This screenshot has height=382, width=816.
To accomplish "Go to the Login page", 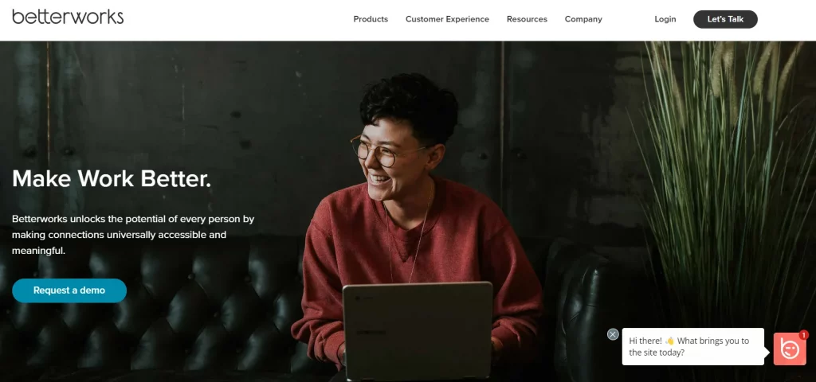I will (x=665, y=19).
